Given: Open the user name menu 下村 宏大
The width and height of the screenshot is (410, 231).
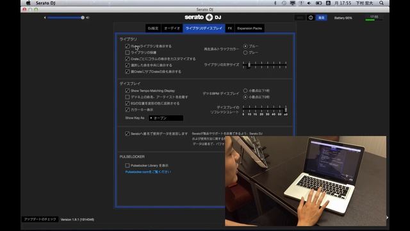Looking at the screenshot, I should [x=365, y=3].
